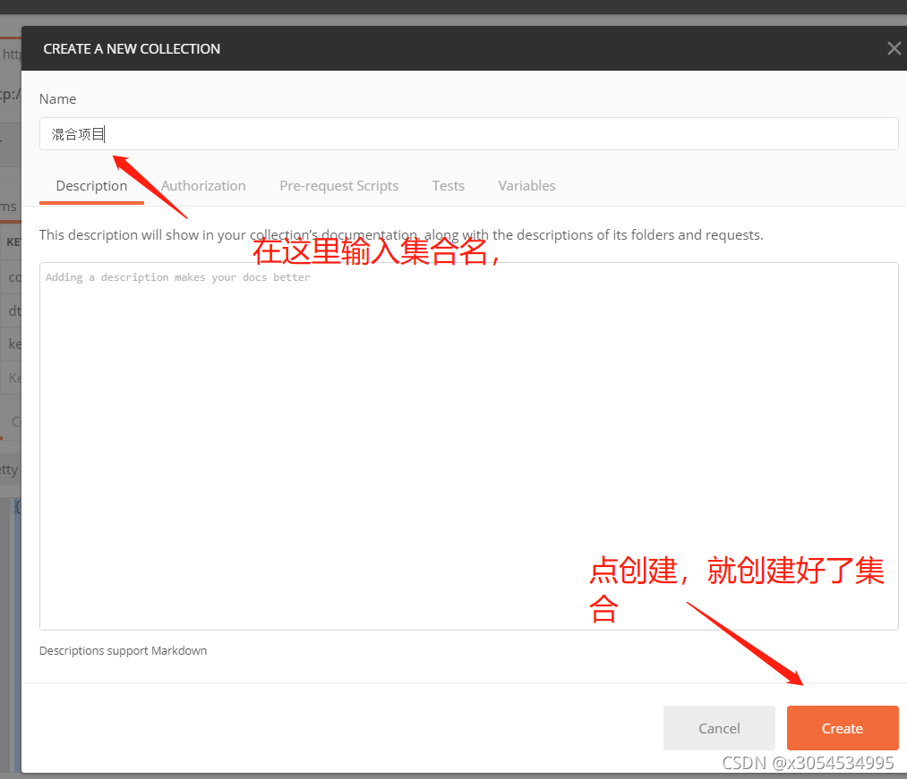The height and width of the screenshot is (779, 907).
Task: Click the Create button
Action: (842, 727)
